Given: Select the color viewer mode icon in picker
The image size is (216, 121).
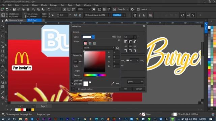Looking at the screenshot, I should (x=85, y=43).
